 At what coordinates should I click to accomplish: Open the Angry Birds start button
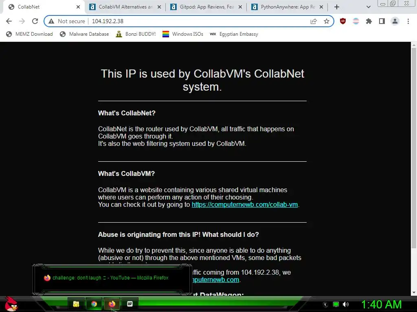click(x=11, y=304)
